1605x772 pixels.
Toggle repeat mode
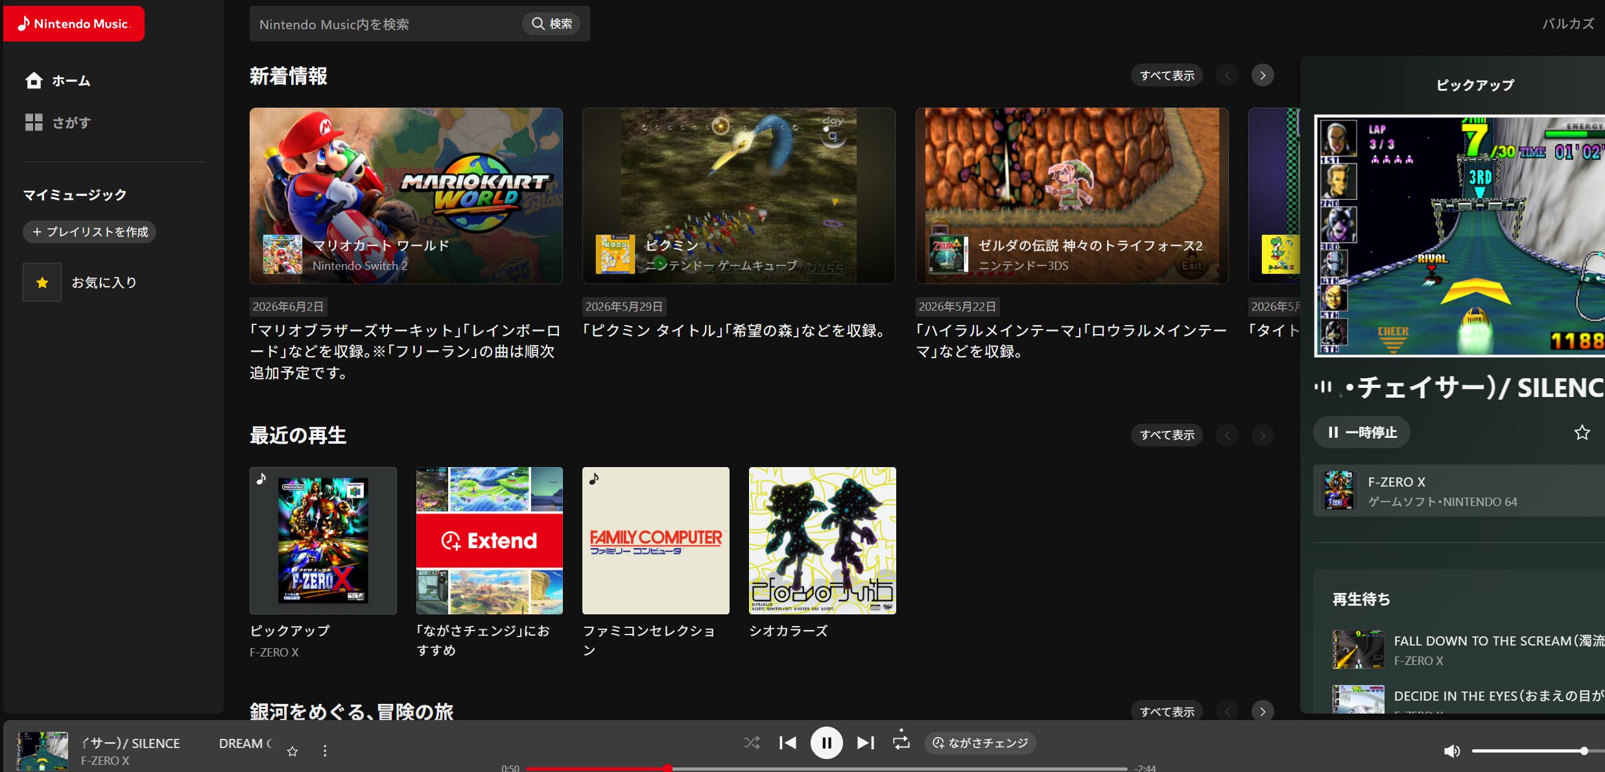tap(901, 742)
